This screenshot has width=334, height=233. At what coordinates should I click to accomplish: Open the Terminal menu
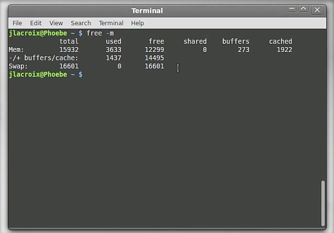(111, 23)
